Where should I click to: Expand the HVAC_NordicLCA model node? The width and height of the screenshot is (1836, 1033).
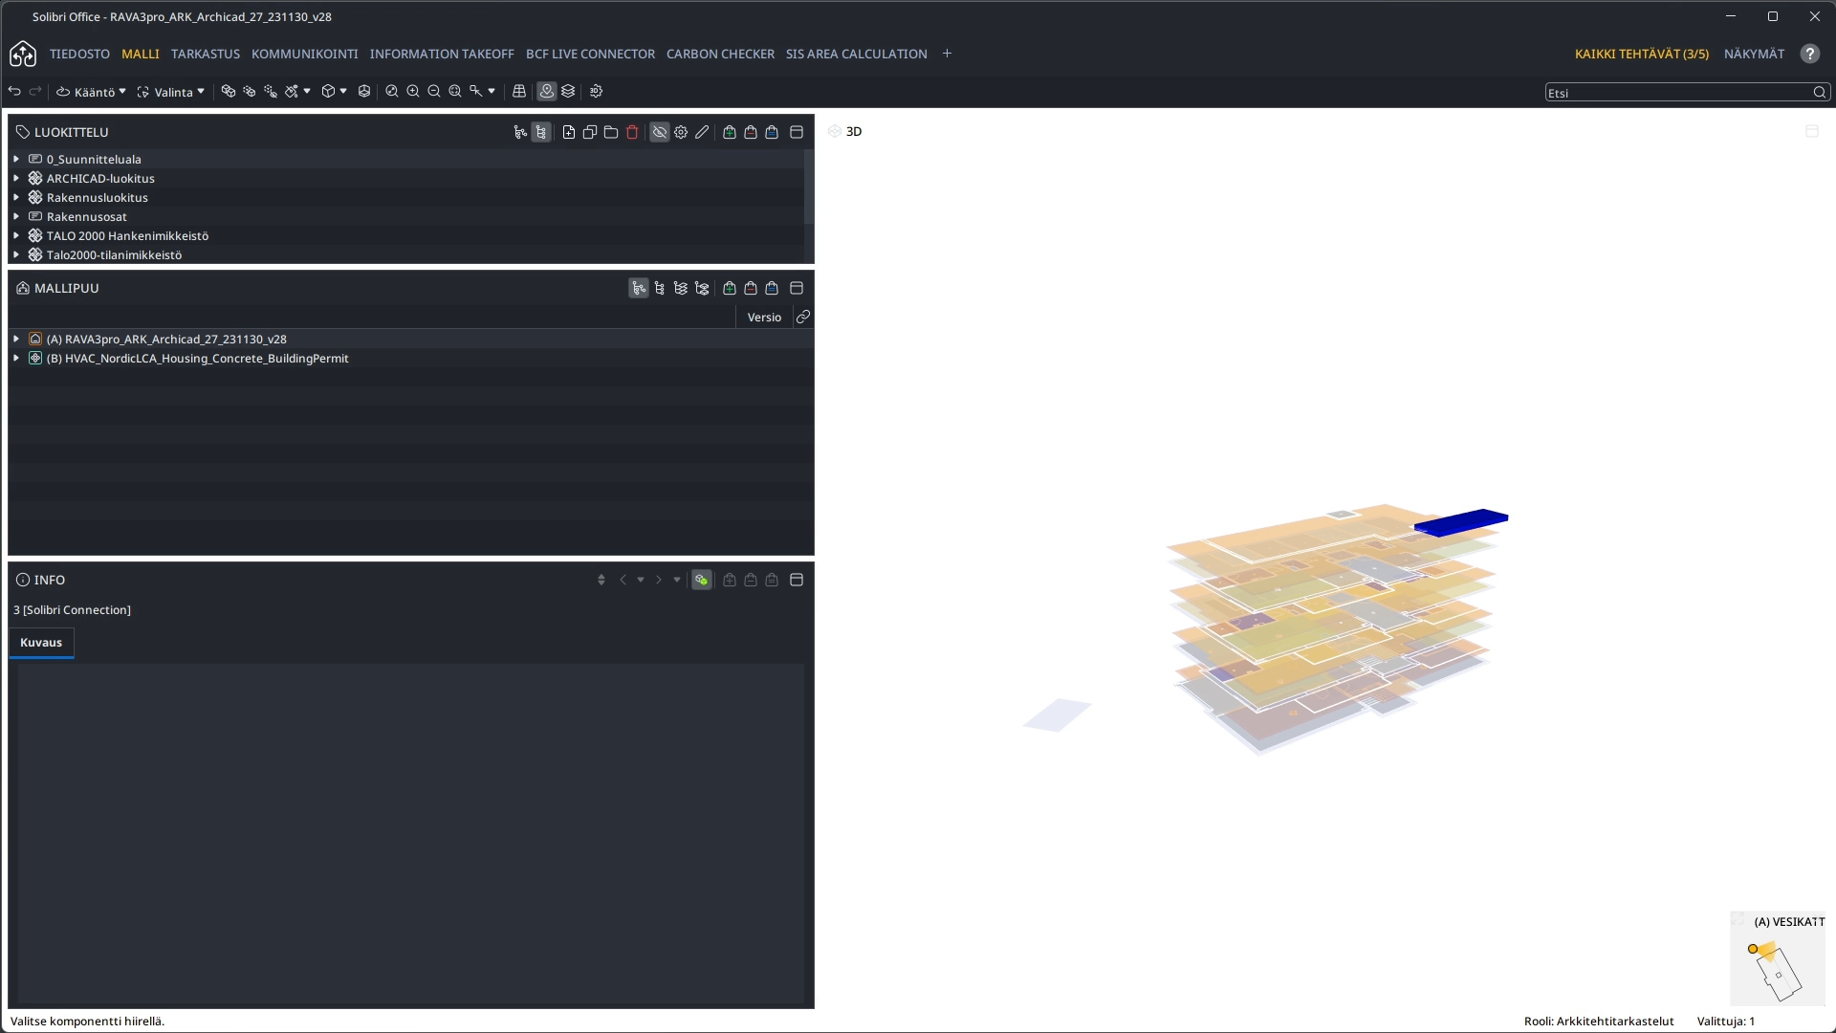[x=16, y=359]
